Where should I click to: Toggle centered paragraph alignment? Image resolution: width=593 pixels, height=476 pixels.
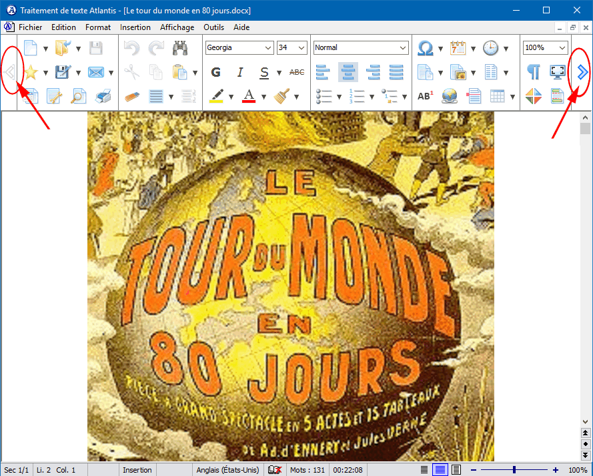point(348,72)
